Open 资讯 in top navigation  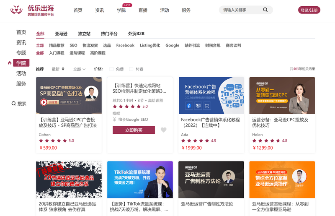[99, 10]
